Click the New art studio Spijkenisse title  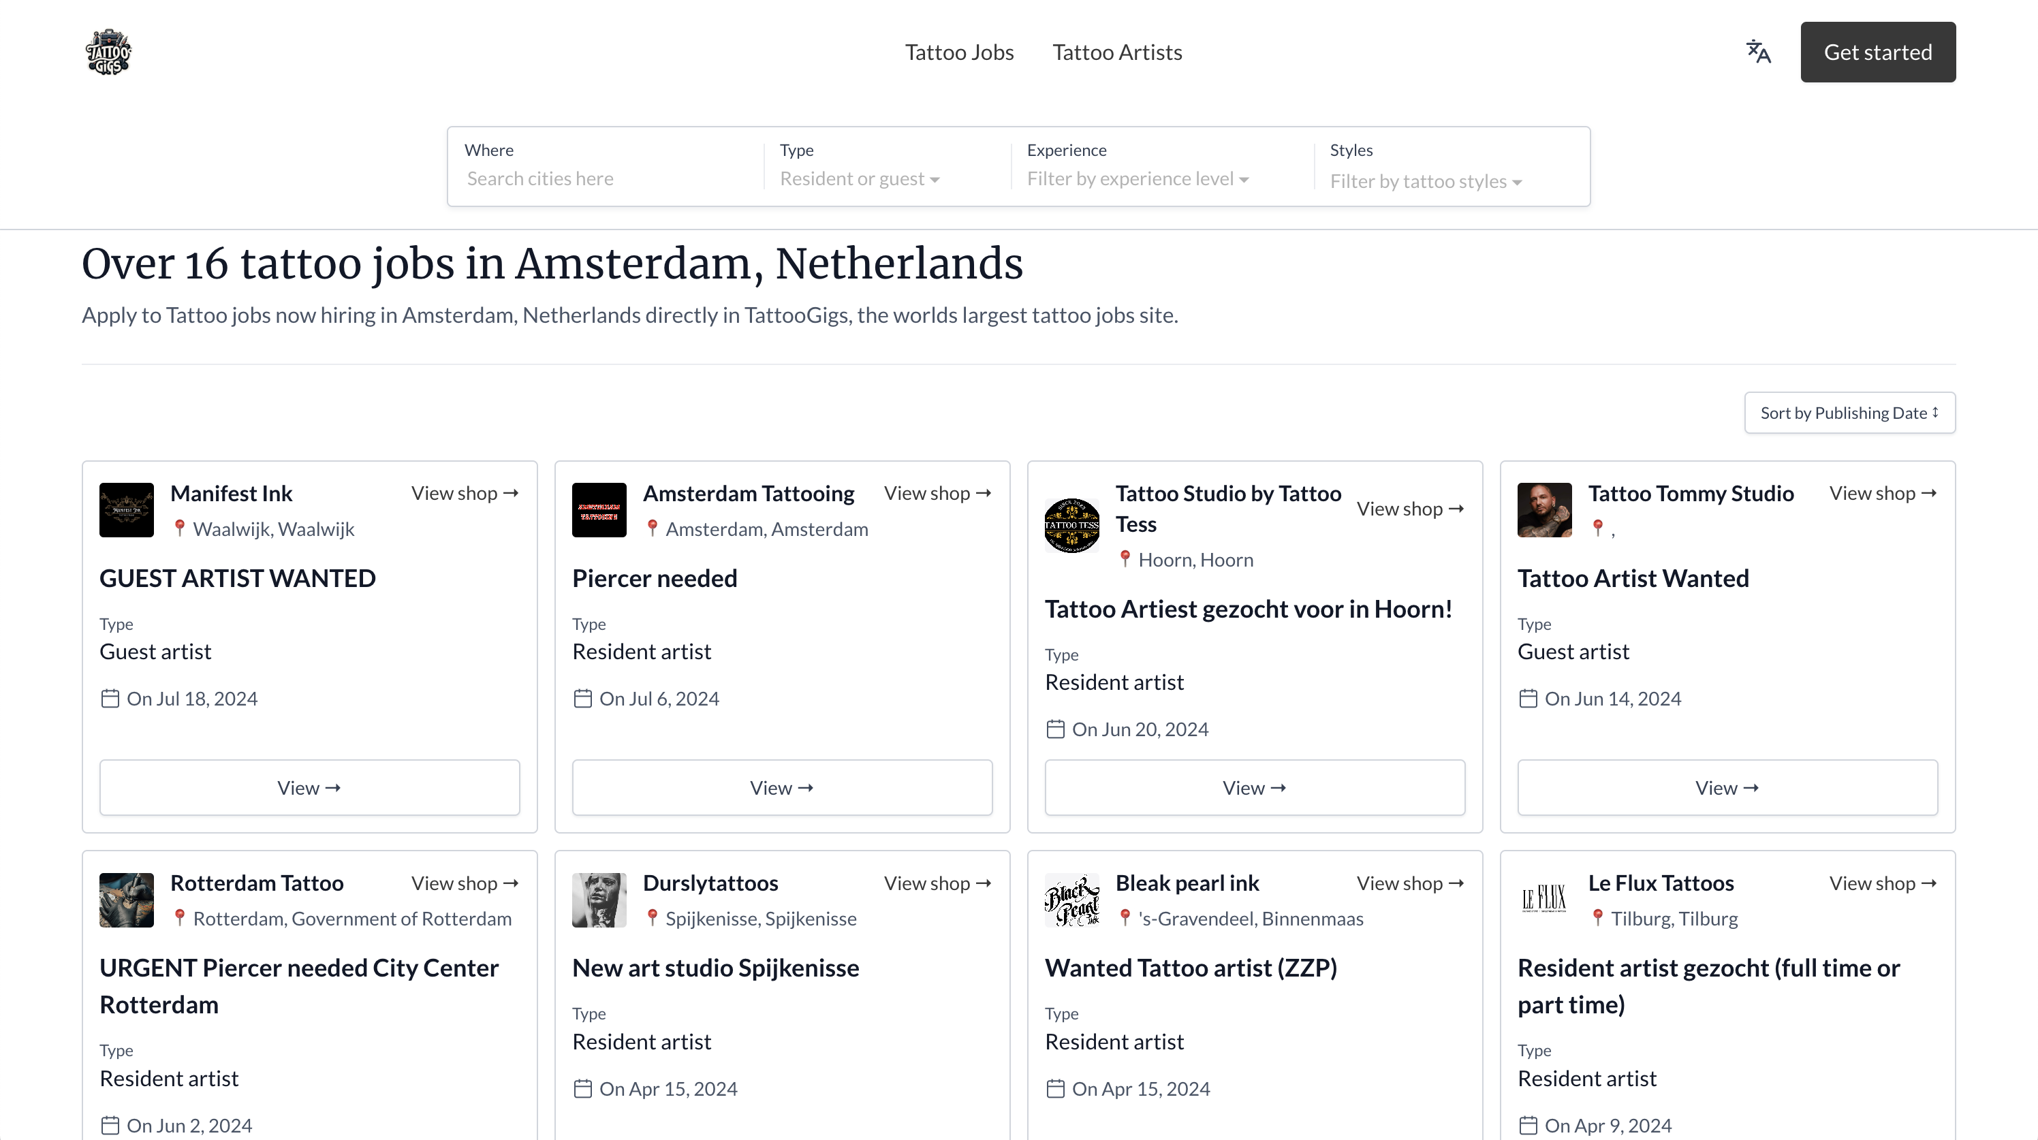point(715,968)
